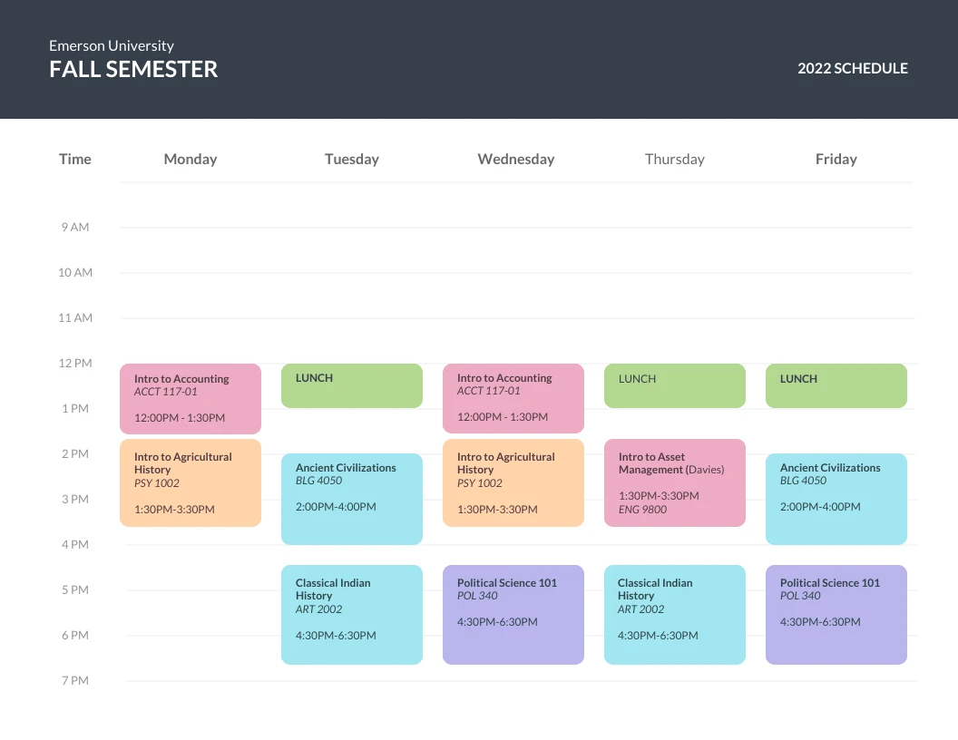
Task: Click the Wednesday column header
Action: pyautogui.click(x=515, y=159)
